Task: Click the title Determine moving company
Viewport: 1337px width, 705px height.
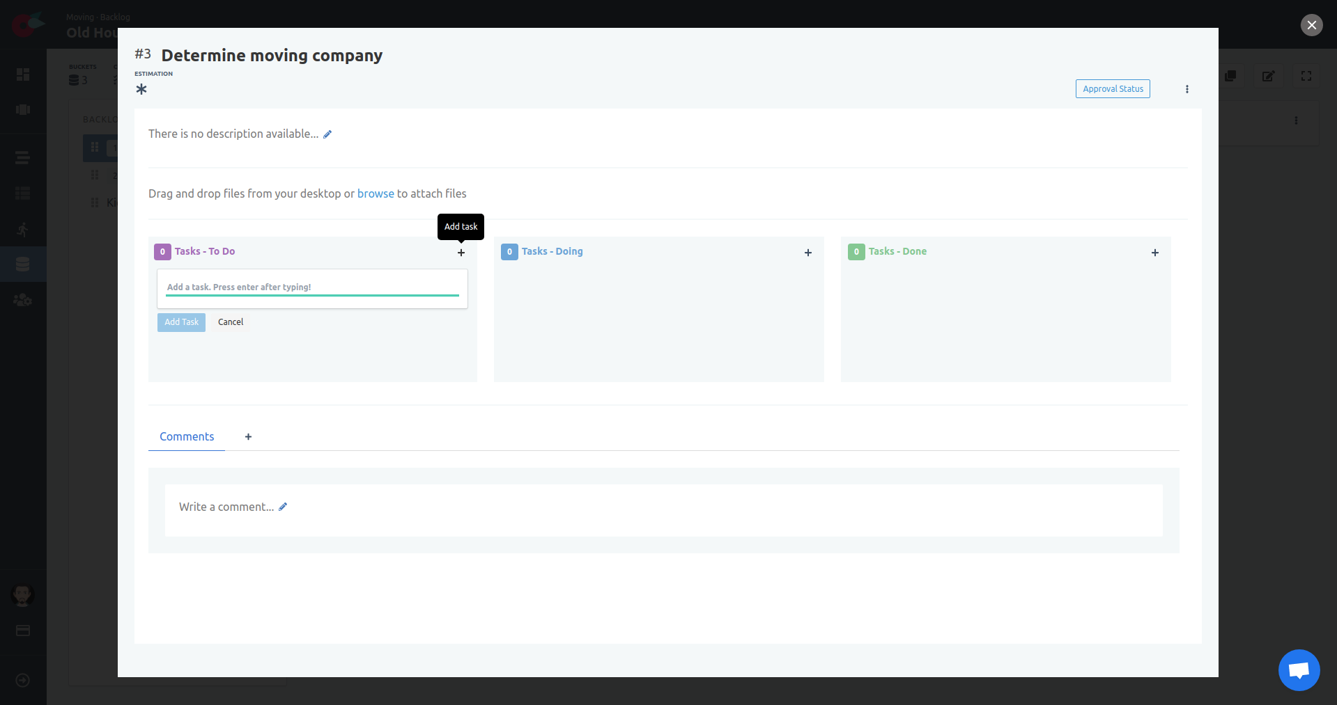Action: click(x=272, y=56)
